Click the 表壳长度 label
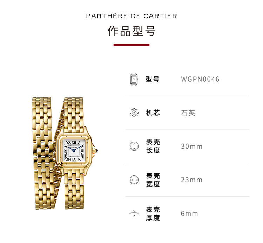263x243 pixels. click(153, 146)
